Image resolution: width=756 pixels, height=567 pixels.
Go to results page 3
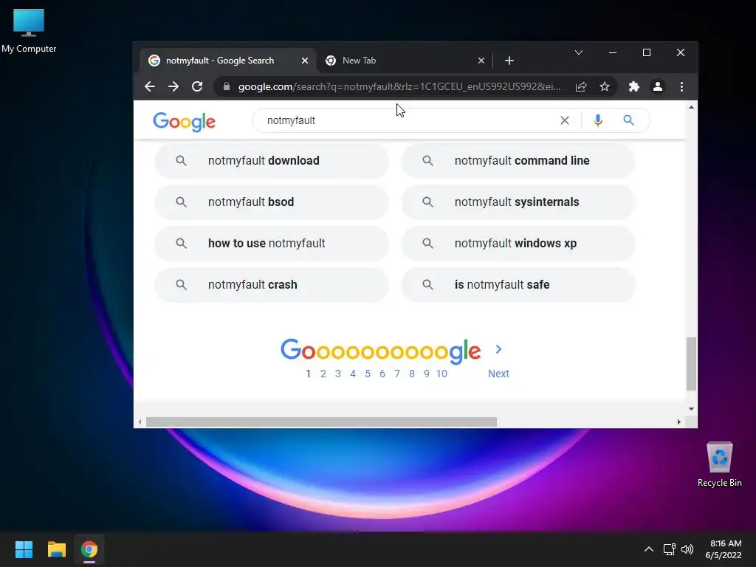tap(338, 374)
